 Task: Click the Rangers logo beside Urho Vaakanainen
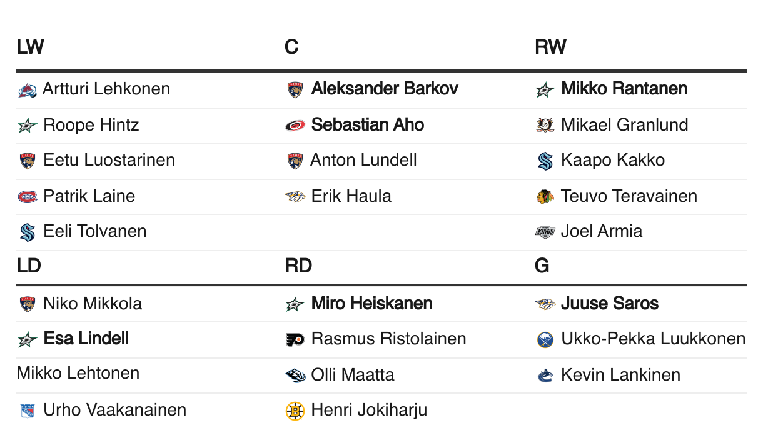click(x=28, y=411)
